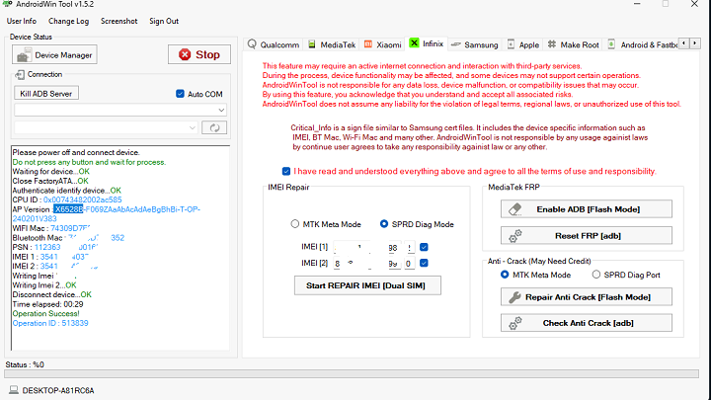This screenshot has width=711, height=400.
Task: Click the refresh ports icon button
Action: (x=214, y=127)
